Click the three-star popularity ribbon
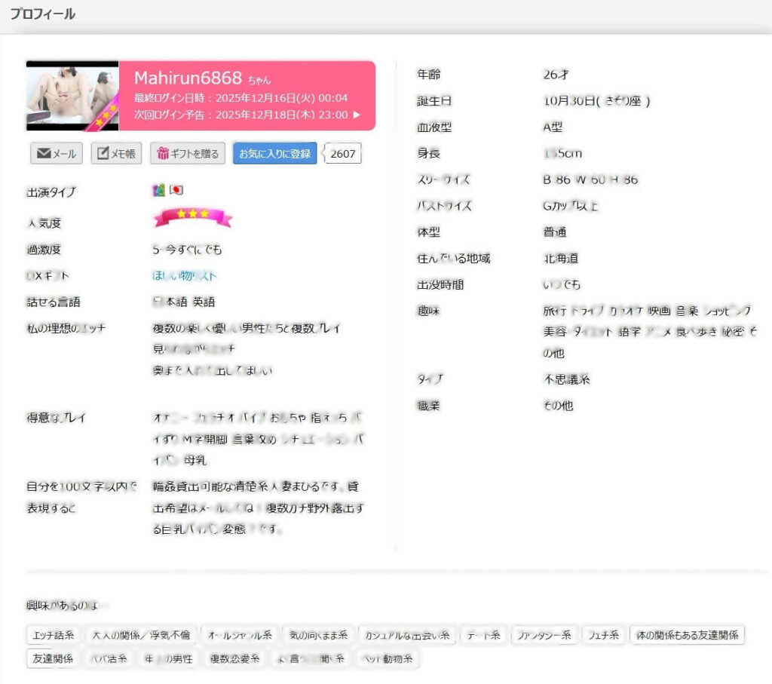This screenshot has height=684, width=772. (x=192, y=217)
